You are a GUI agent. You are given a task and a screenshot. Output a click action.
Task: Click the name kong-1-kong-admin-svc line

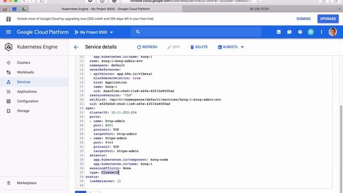click(x=116, y=61)
